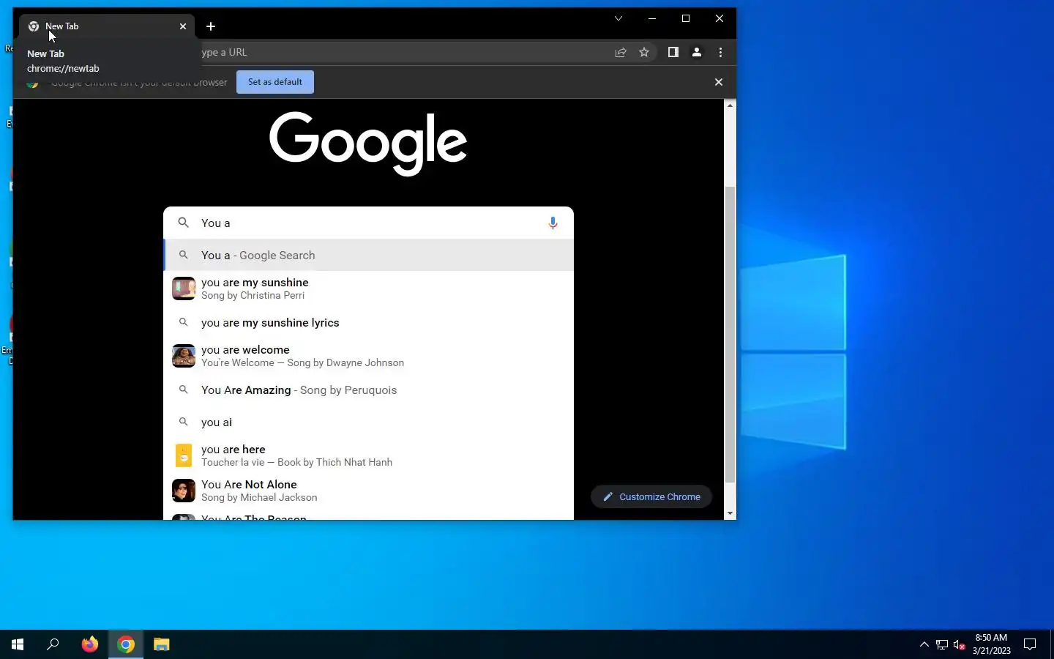Image resolution: width=1054 pixels, height=659 pixels.
Task: Launch Firefox from the taskbar
Action: point(90,644)
